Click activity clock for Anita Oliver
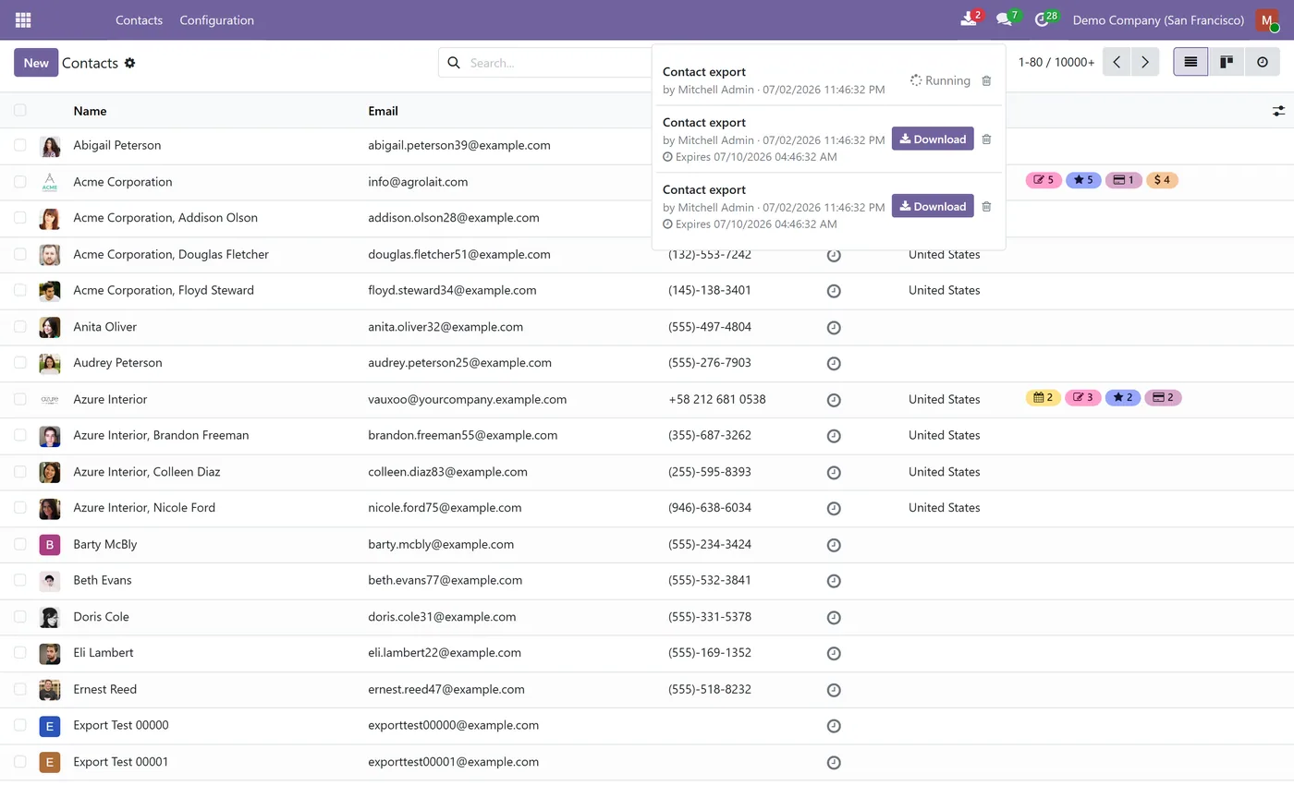The width and height of the screenshot is (1294, 786). pos(834,327)
